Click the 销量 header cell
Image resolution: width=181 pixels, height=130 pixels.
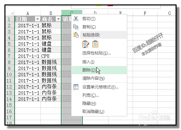66,19
